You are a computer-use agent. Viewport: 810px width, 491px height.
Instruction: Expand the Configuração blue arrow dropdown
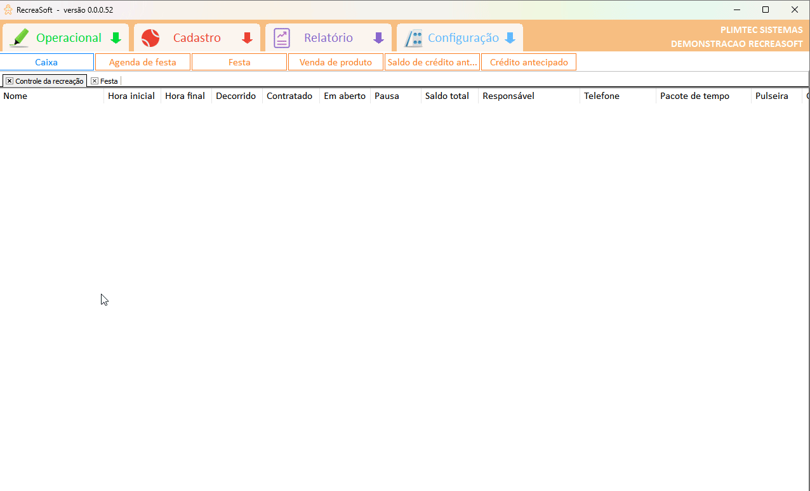click(x=510, y=38)
